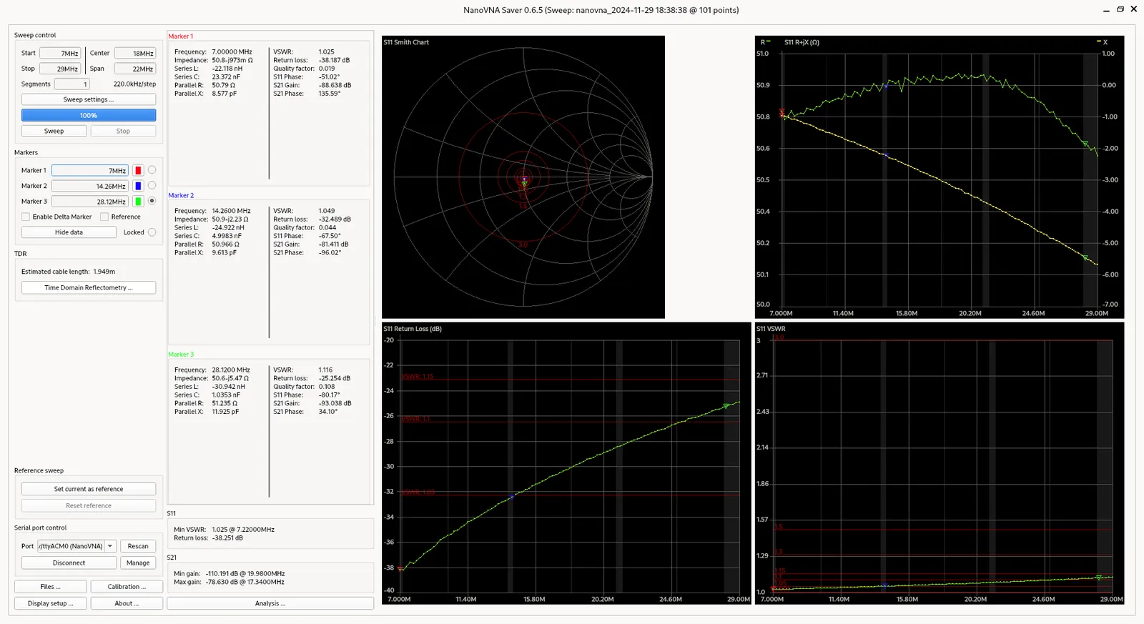This screenshot has height=624, width=1144.
Task: Click the sweep progress bar at 100%
Action: click(x=89, y=115)
